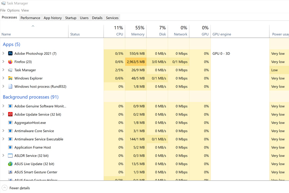Viewport: 289px width, 193px height.
Task: Switch to the Performance tab
Action: click(30, 18)
